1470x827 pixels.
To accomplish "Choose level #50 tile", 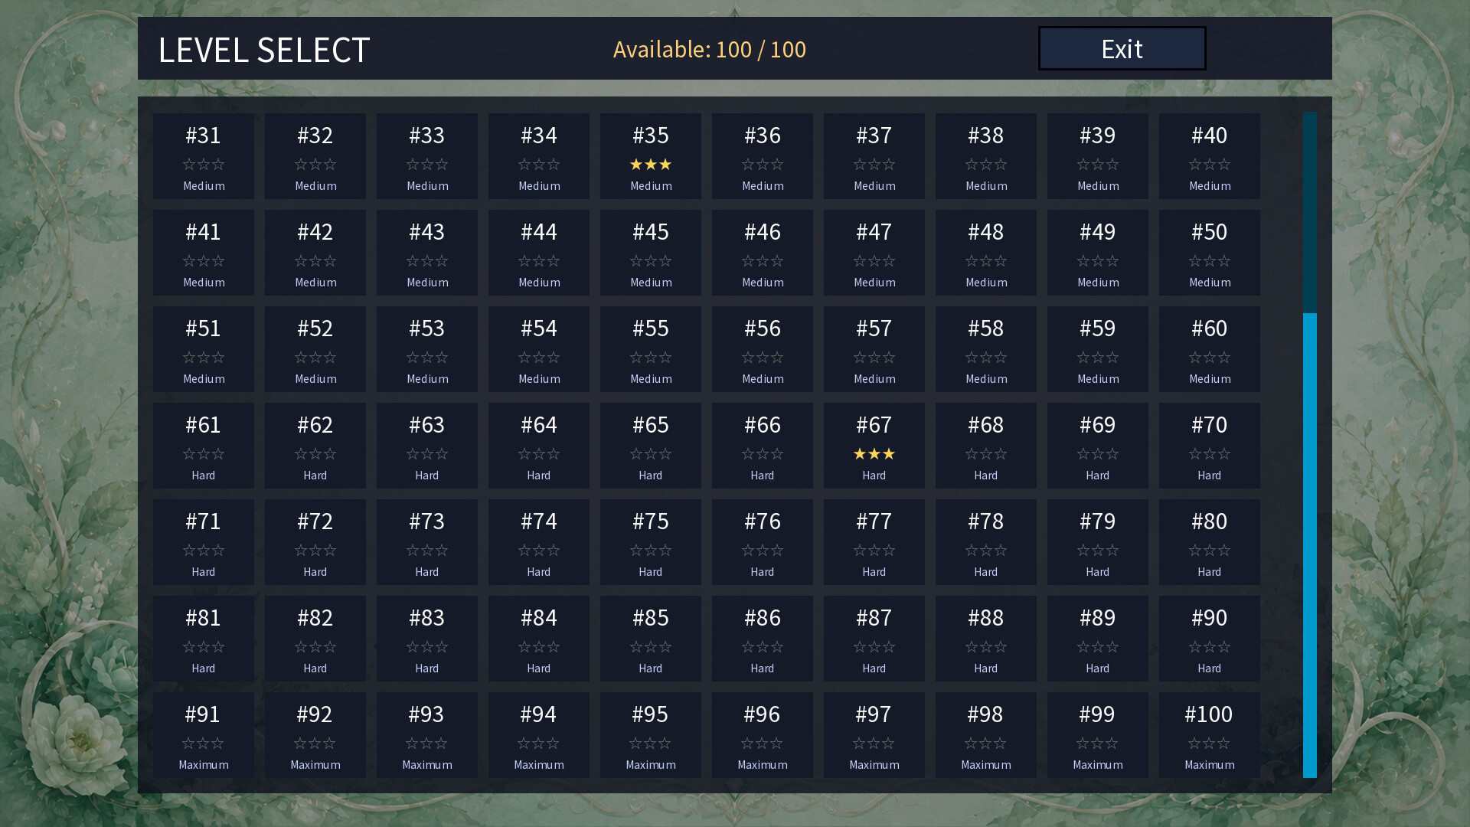I will (1210, 253).
